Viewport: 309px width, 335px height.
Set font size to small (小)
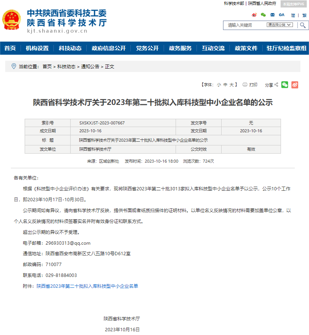(219, 85)
